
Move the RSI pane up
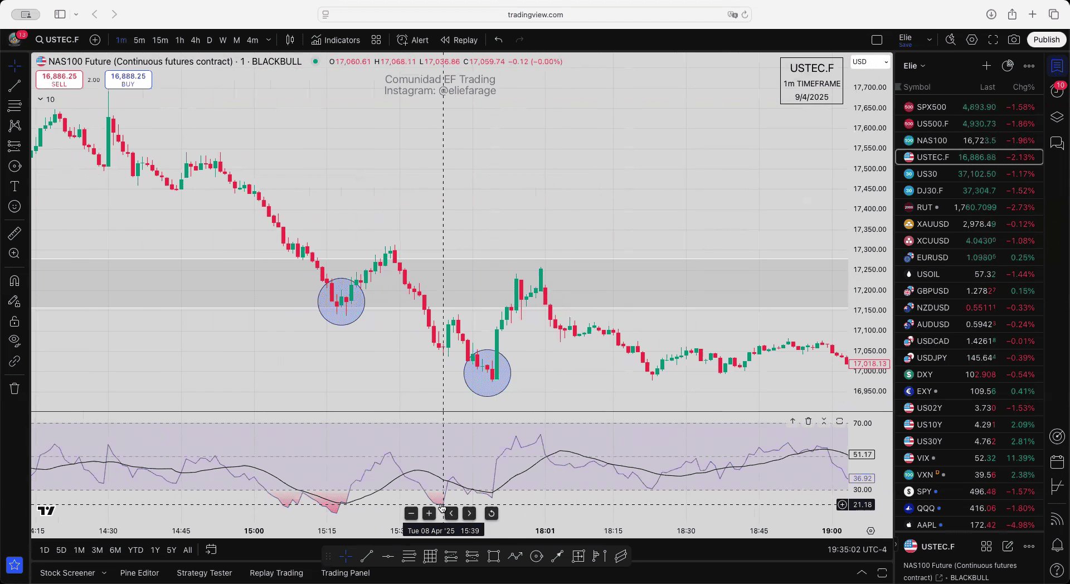tap(792, 421)
